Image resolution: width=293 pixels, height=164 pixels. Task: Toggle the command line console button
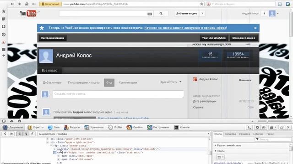coord(249,128)
